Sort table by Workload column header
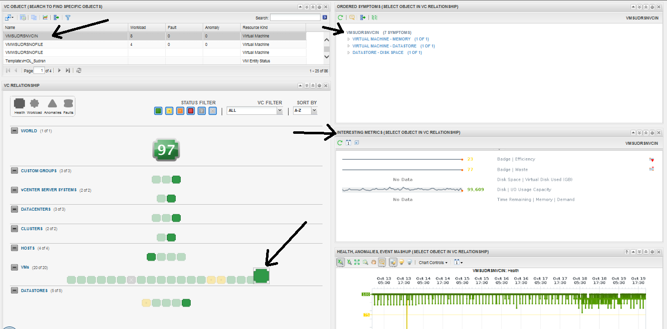This screenshot has width=667, height=329. 138,27
